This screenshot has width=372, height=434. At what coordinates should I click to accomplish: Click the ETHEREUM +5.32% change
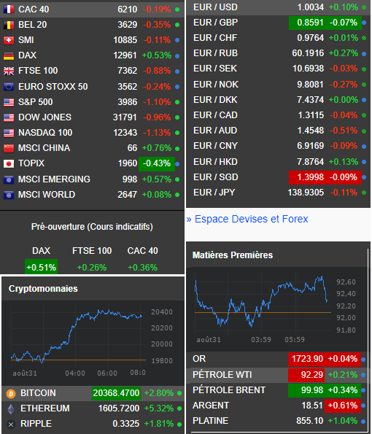[x=159, y=408]
